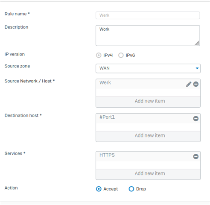Screen dimensions: 210x205
Task: Remove #Port1 from Destination host
Action: pyautogui.click(x=196, y=119)
